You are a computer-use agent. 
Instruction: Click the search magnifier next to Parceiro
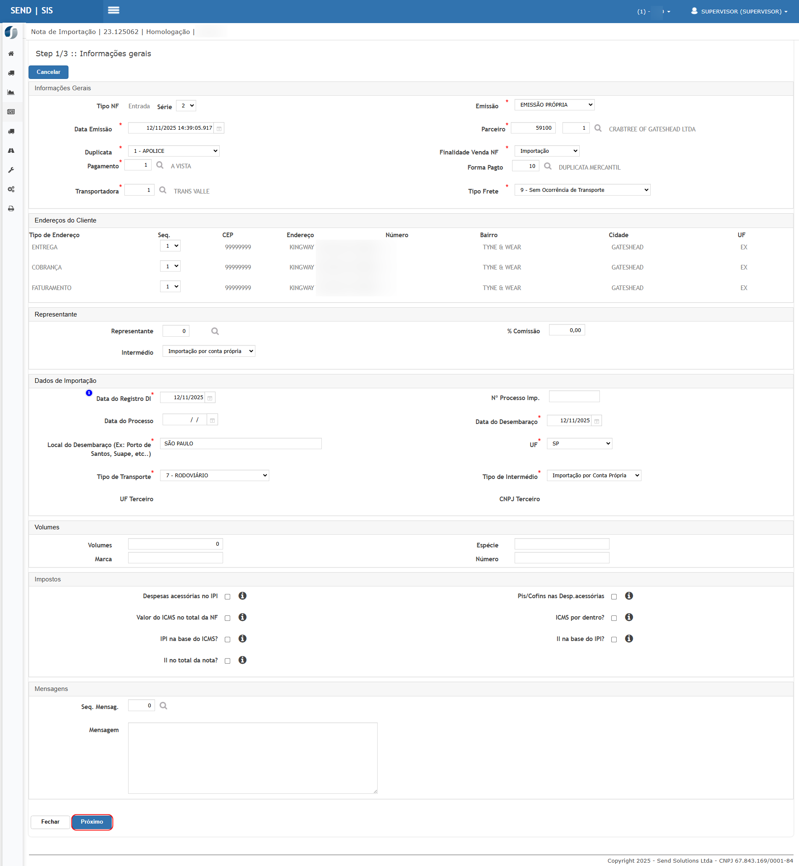pyautogui.click(x=597, y=128)
